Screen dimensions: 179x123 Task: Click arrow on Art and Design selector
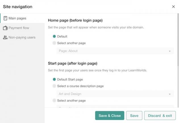(x=170, y=94)
